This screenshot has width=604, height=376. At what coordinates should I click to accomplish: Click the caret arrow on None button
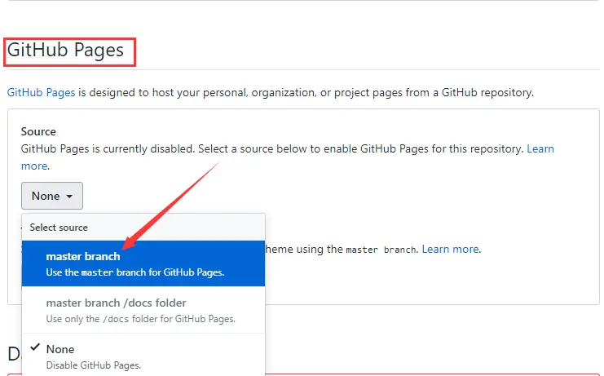click(69, 196)
